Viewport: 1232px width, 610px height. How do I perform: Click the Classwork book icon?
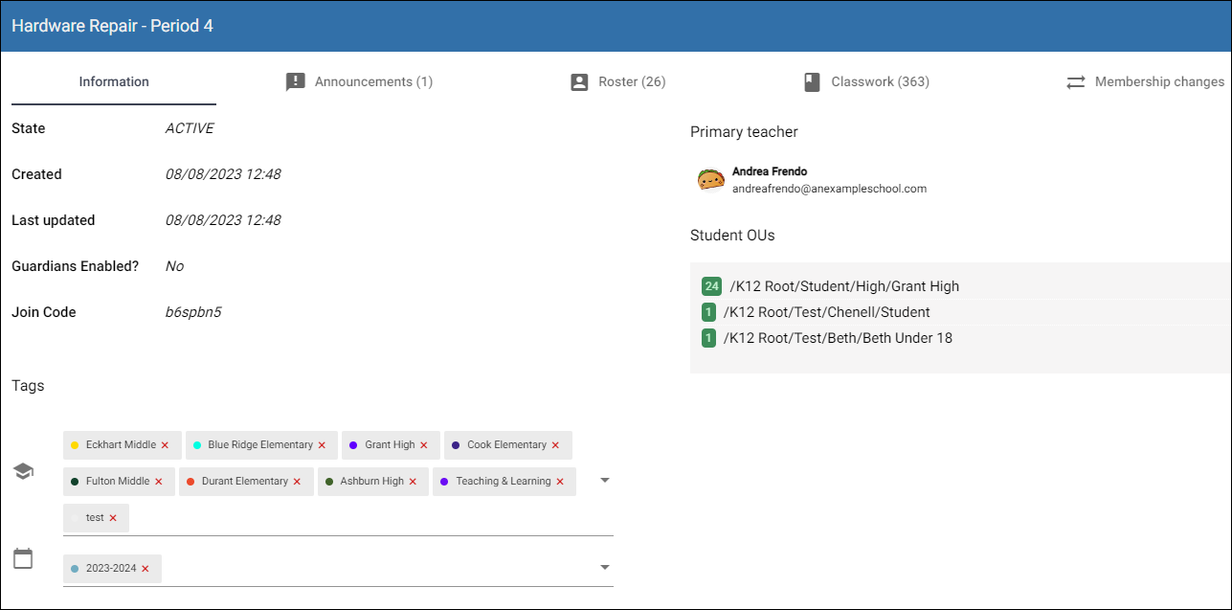click(813, 82)
